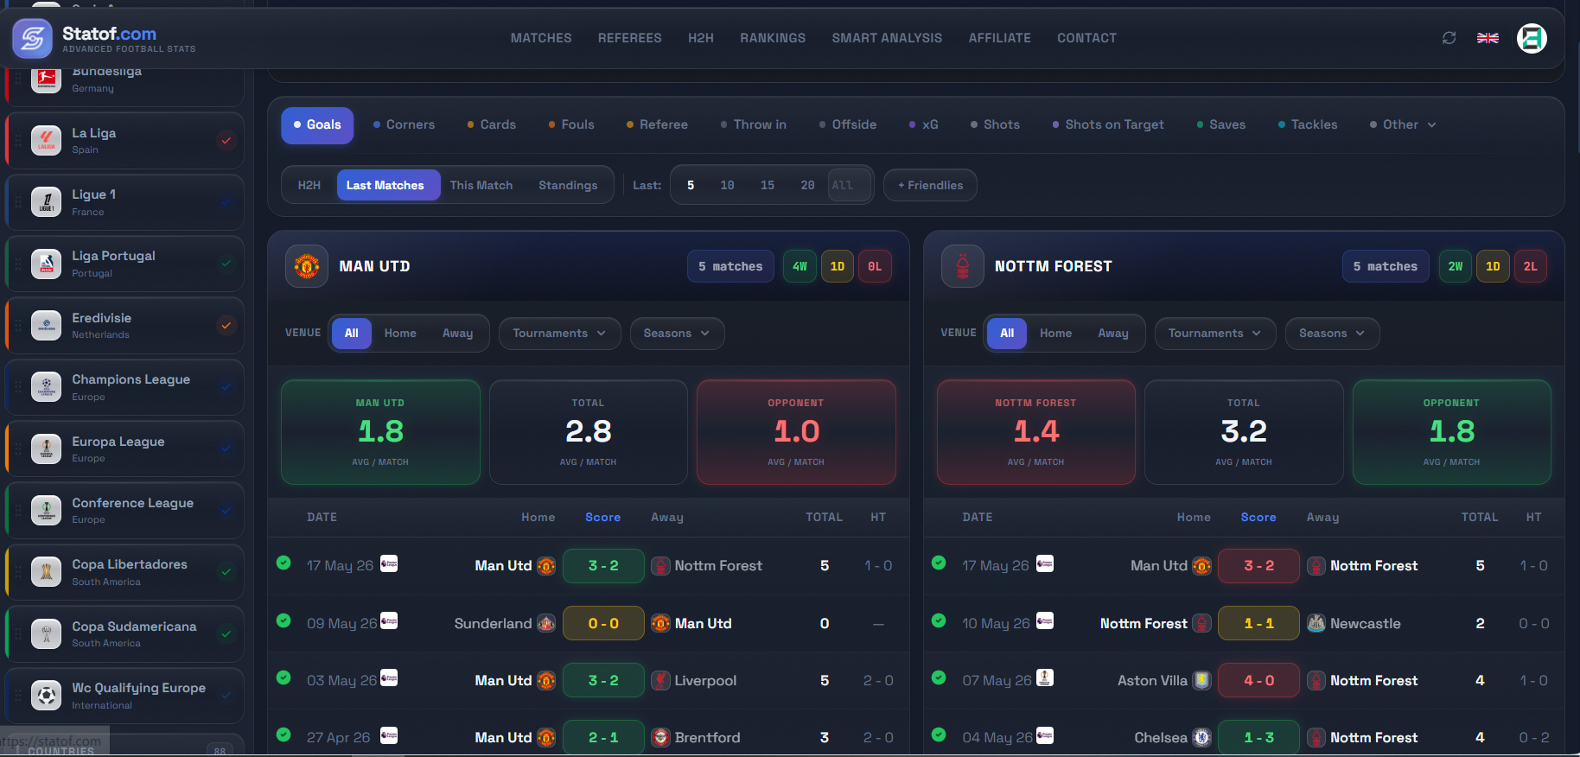Click the 3 - 2 score against Liverpool

603,680
